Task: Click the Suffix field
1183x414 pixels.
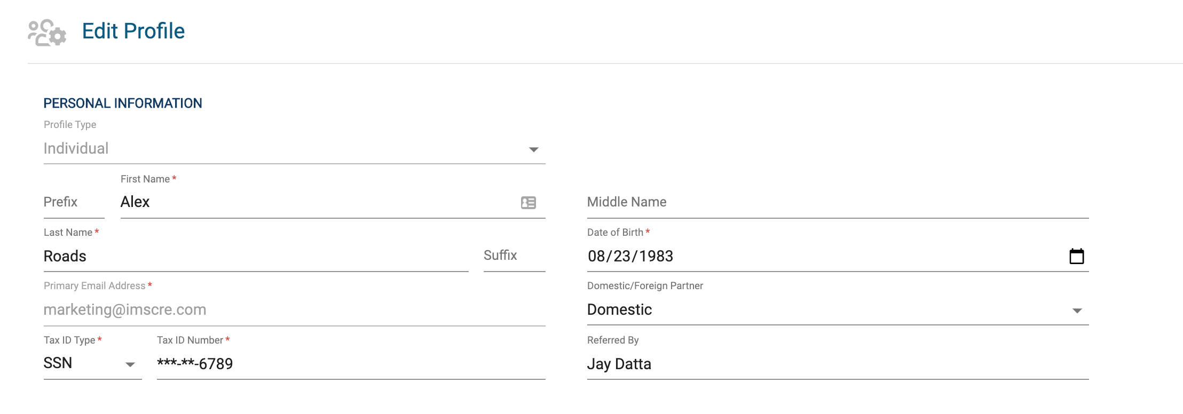Action: (x=514, y=256)
